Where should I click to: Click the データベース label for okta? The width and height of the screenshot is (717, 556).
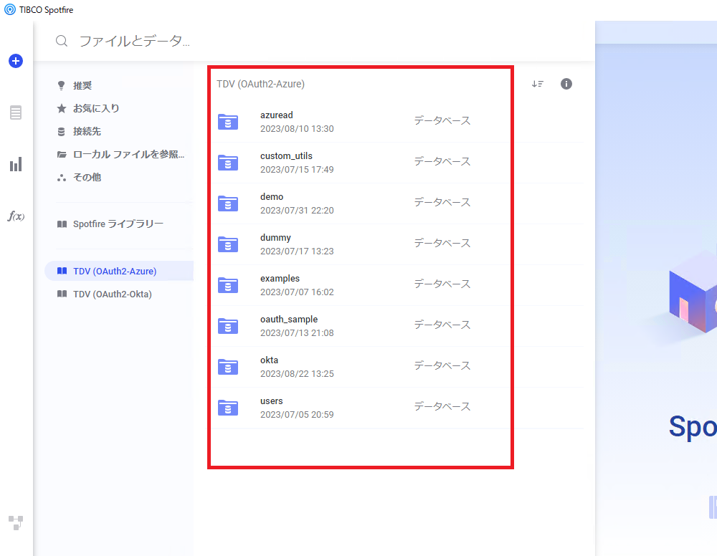point(442,365)
